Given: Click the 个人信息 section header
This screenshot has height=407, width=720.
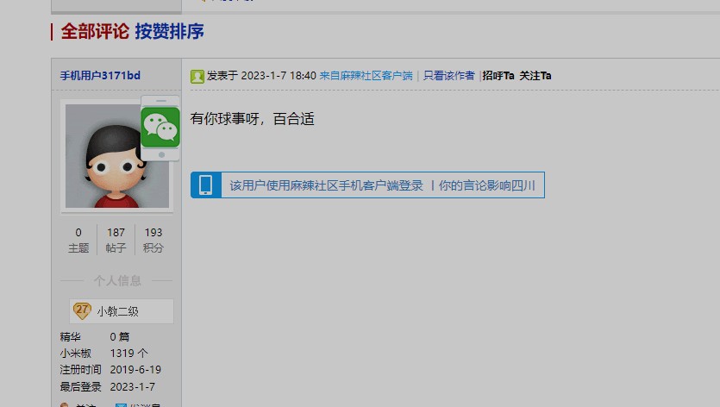Looking at the screenshot, I should coord(117,280).
